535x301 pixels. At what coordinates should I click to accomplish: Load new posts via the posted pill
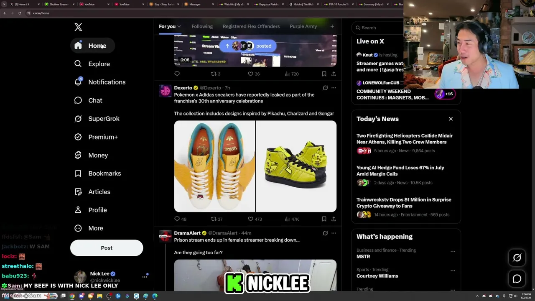tap(248, 46)
